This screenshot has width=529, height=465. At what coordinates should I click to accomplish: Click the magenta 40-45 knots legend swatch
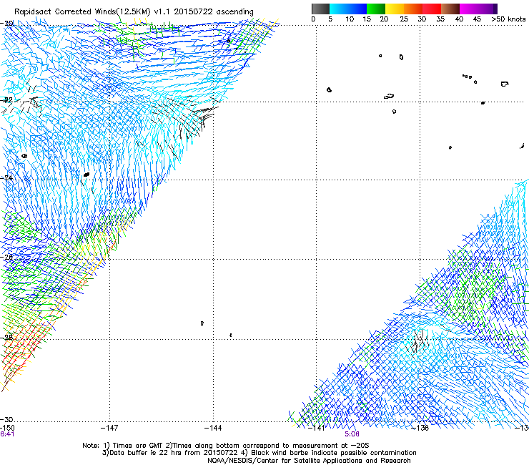469,9
